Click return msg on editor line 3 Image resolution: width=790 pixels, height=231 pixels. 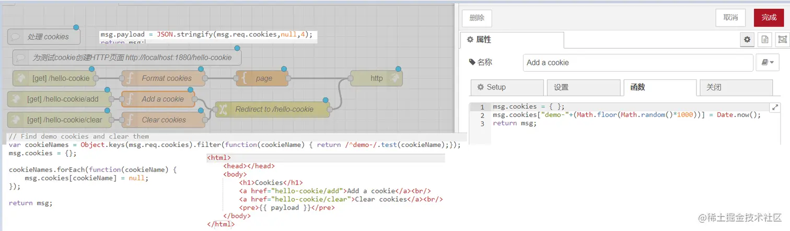514,123
